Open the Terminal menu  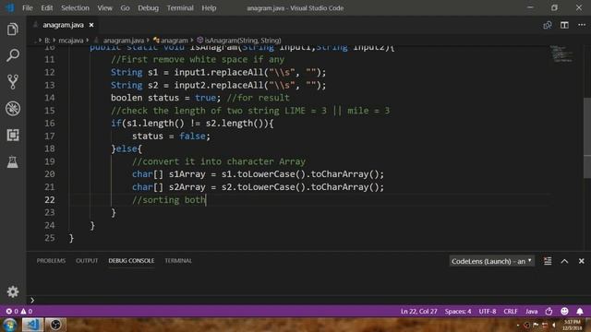click(180, 8)
